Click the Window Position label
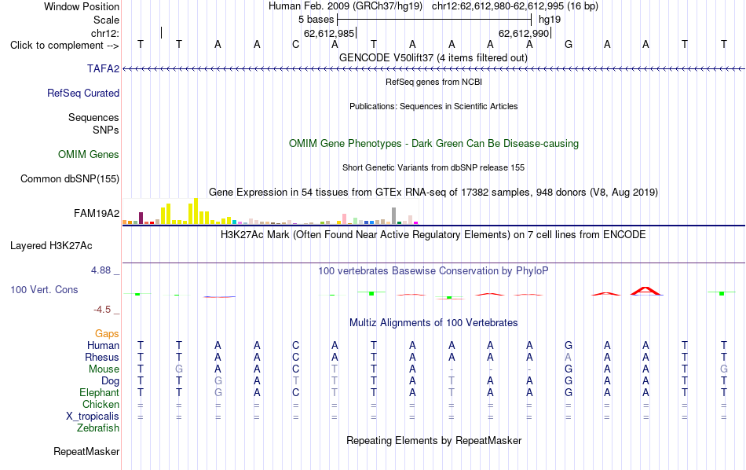Screen dimensions: 746x470 [x=82, y=6]
